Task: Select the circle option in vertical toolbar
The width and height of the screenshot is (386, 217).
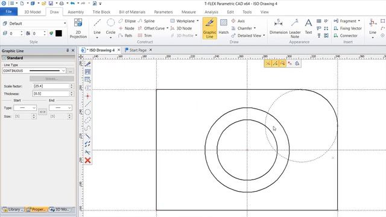Action: pyautogui.click(x=87, y=112)
